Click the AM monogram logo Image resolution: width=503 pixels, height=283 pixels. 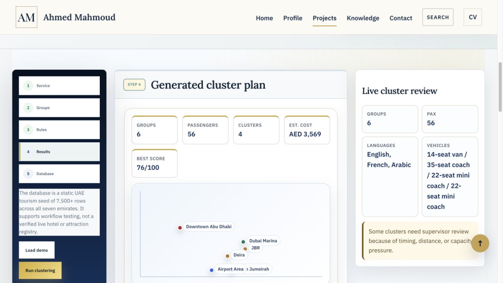(x=27, y=17)
